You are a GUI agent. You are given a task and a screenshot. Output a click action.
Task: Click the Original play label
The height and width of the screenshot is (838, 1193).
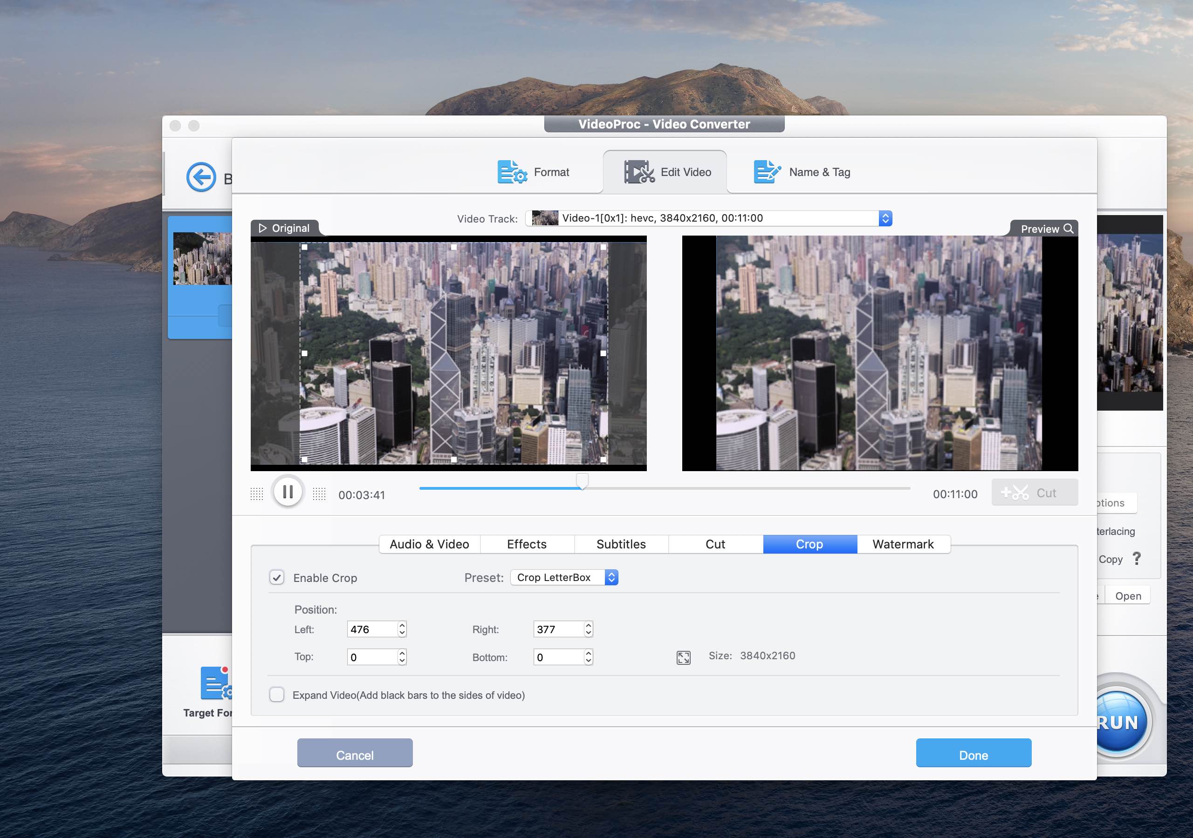[284, 228]
